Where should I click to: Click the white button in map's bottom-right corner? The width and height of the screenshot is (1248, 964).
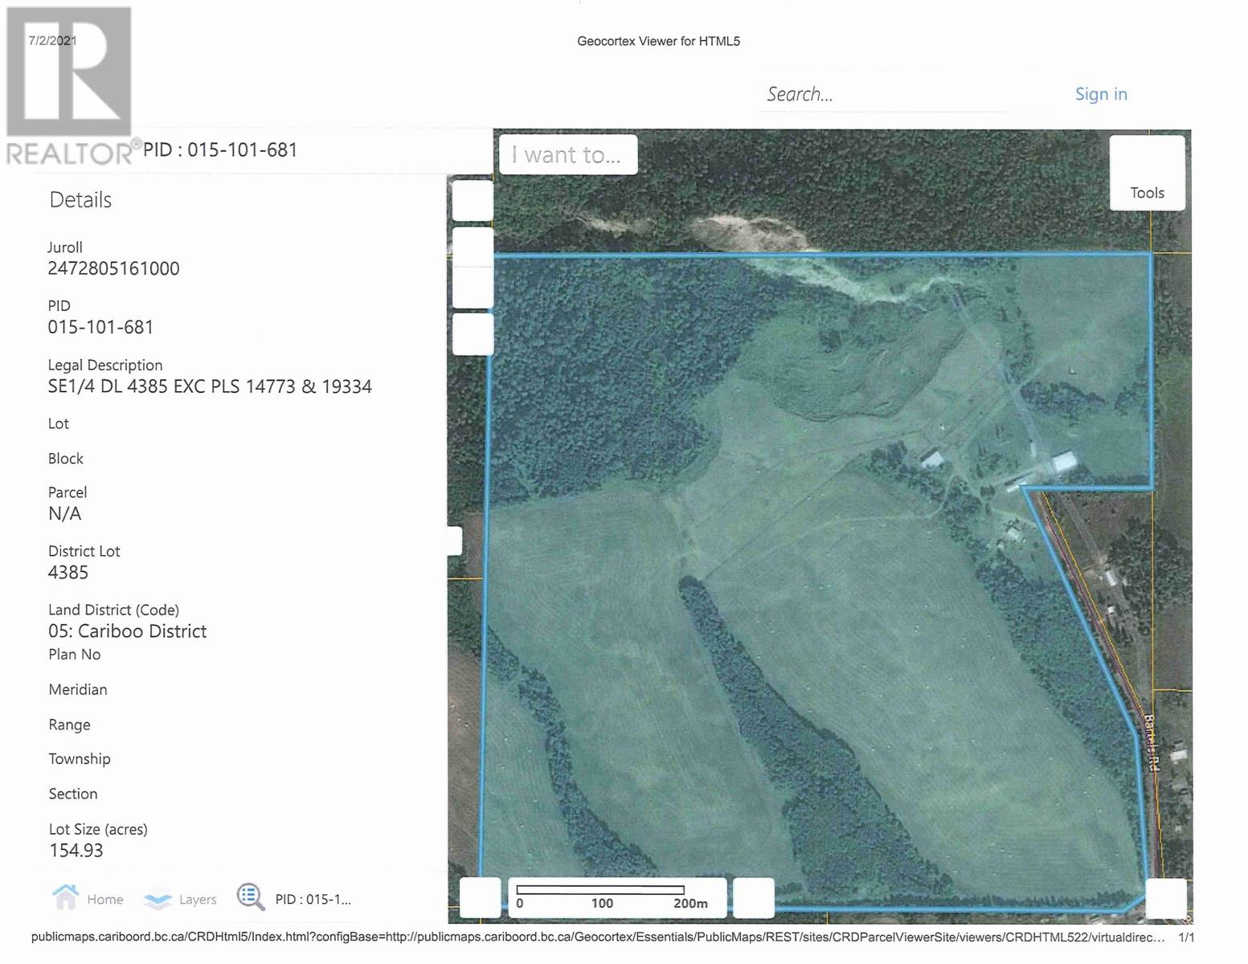tap(1165, 897)
